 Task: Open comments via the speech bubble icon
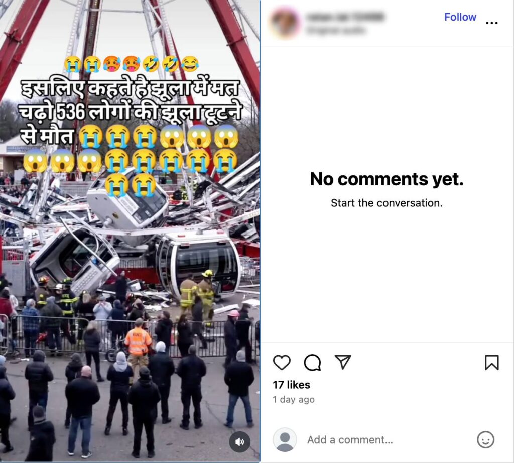tap(312, 363)
